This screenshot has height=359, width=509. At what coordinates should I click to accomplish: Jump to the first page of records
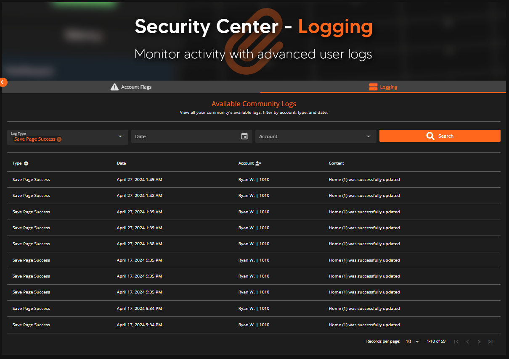[456, 341]
